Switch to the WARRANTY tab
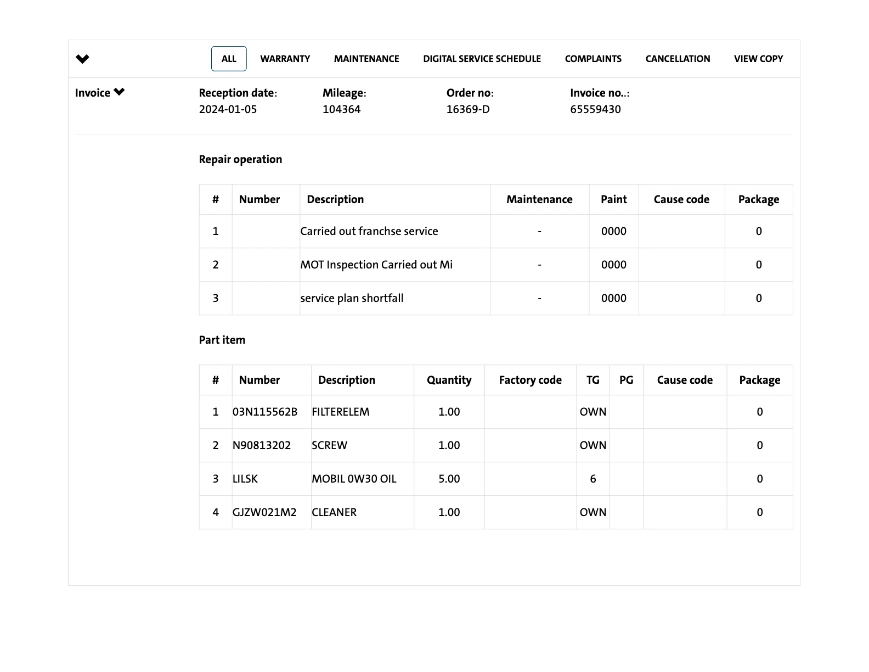The image size is (869, 672). click(285, 59)
